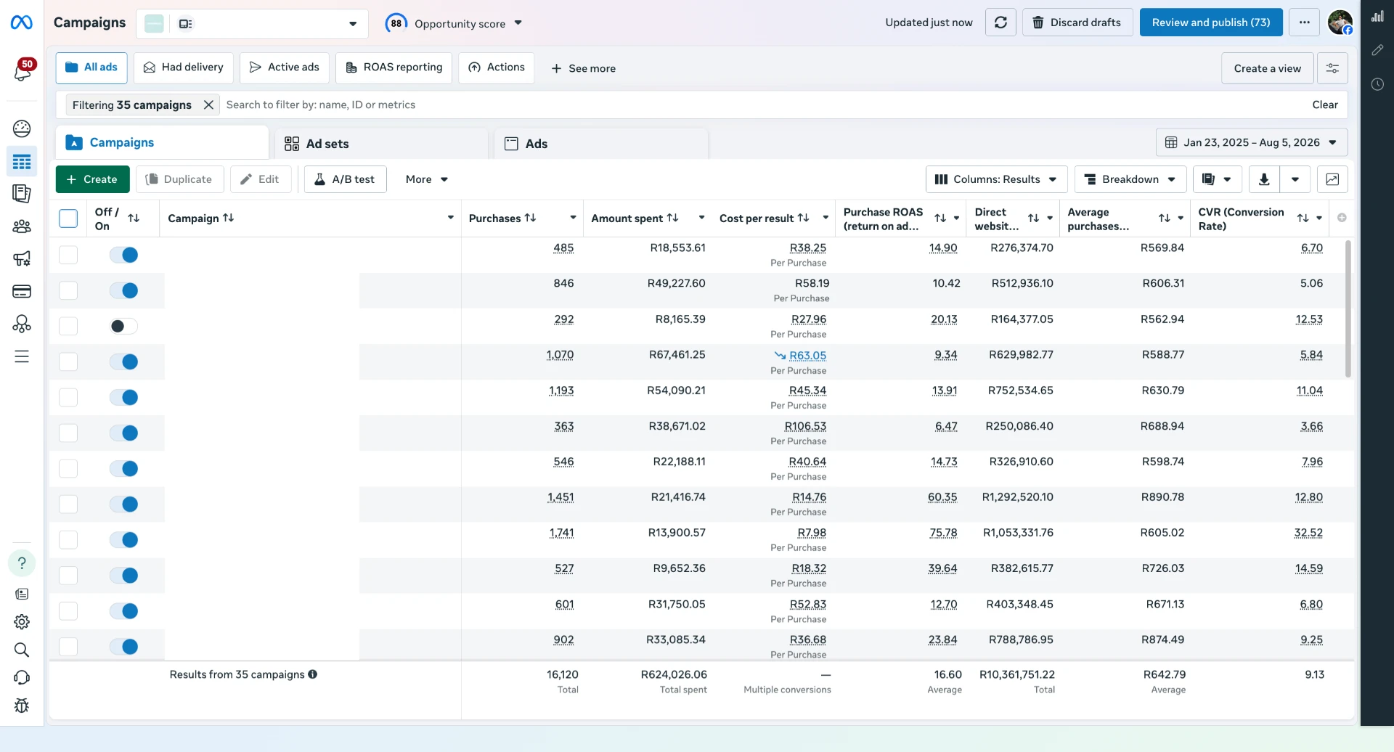Expand the Breakdown dropdown

[1130, 179]
